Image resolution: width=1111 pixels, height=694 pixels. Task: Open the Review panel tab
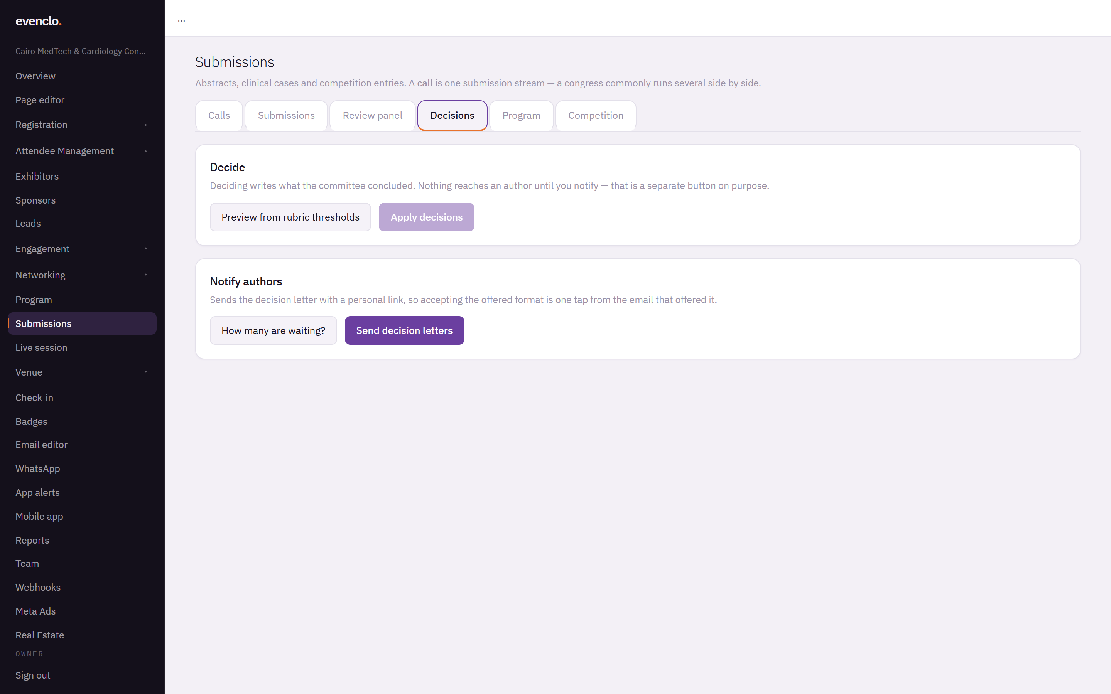(372, 116)
